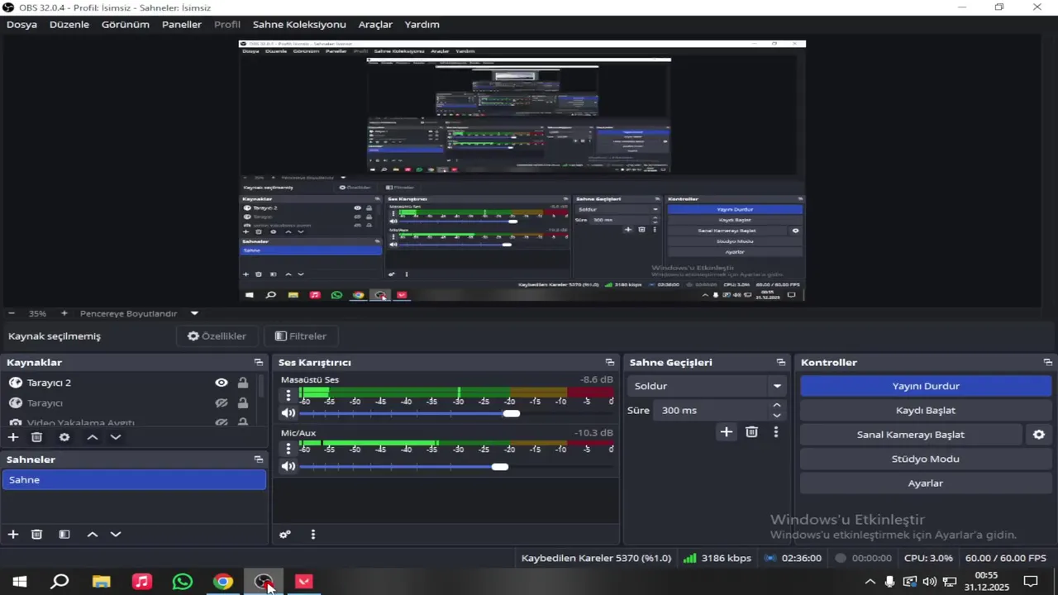Remove transition using the trash icon
The image size is (1058, 595).
[751, 431]
